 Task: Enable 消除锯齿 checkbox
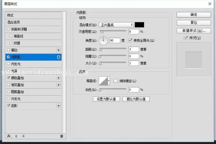click(116, 81)
